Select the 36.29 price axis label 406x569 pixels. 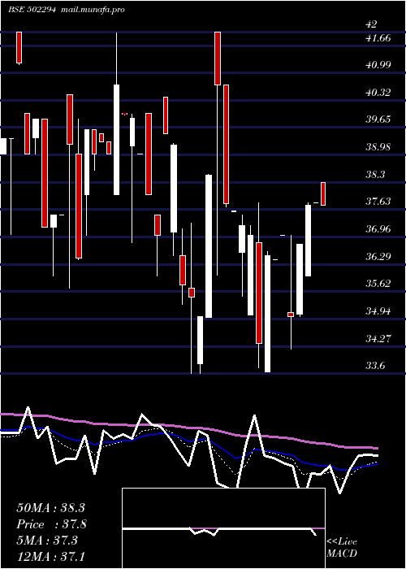378,256
